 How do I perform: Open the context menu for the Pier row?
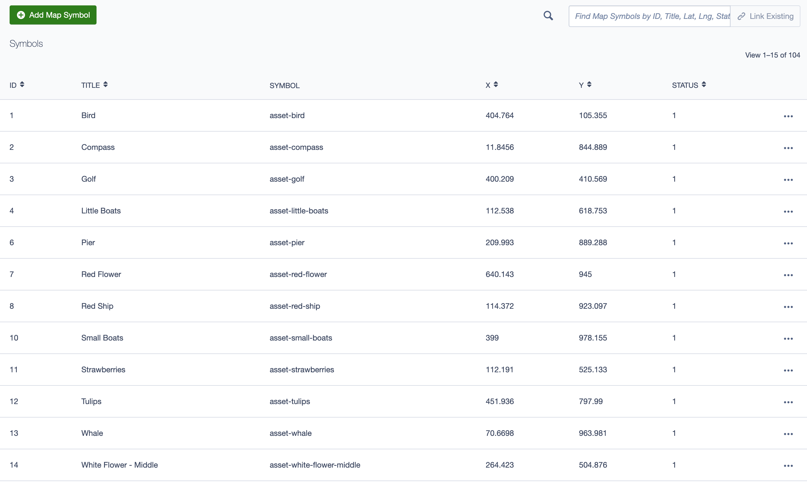(788, 243)
